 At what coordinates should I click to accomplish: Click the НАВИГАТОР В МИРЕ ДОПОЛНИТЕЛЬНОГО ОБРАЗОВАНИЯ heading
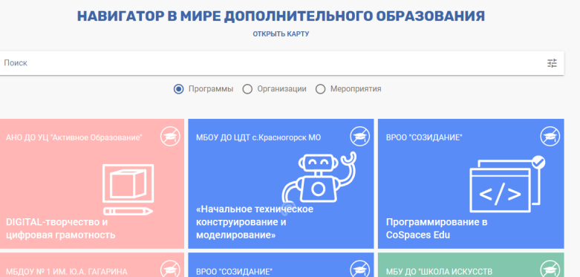pyautogui.click(x=281, y=16)
